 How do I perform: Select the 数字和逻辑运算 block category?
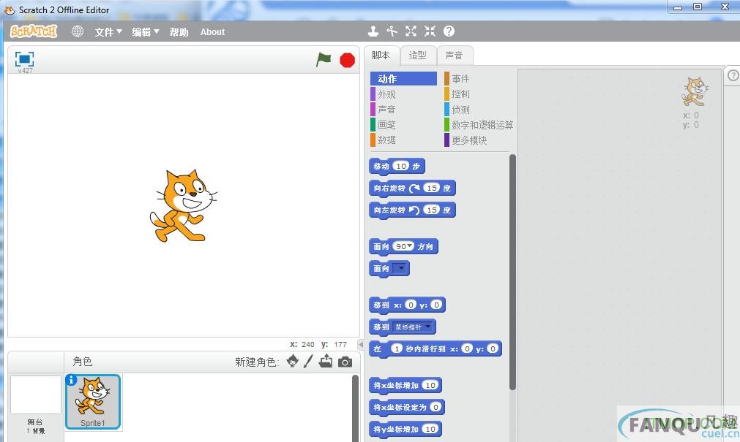click(479, 125)
